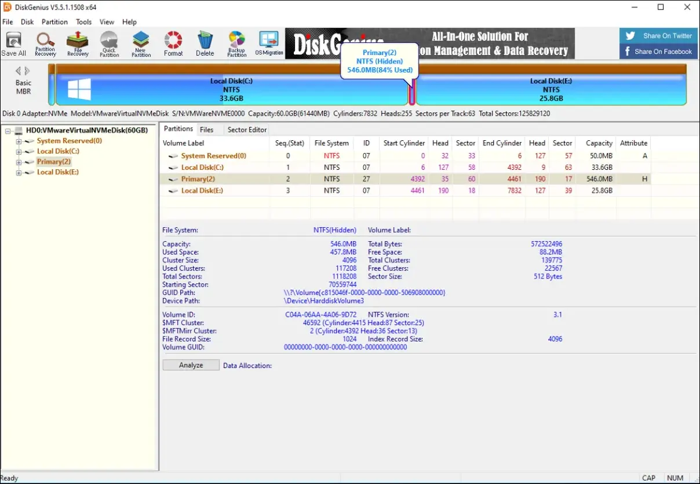700x484 pixels.
Task: Click the Delete trash icon
Action: 205,44
